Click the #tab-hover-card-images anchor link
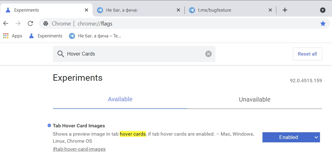 pyautogui.click(x=79, y=149)
